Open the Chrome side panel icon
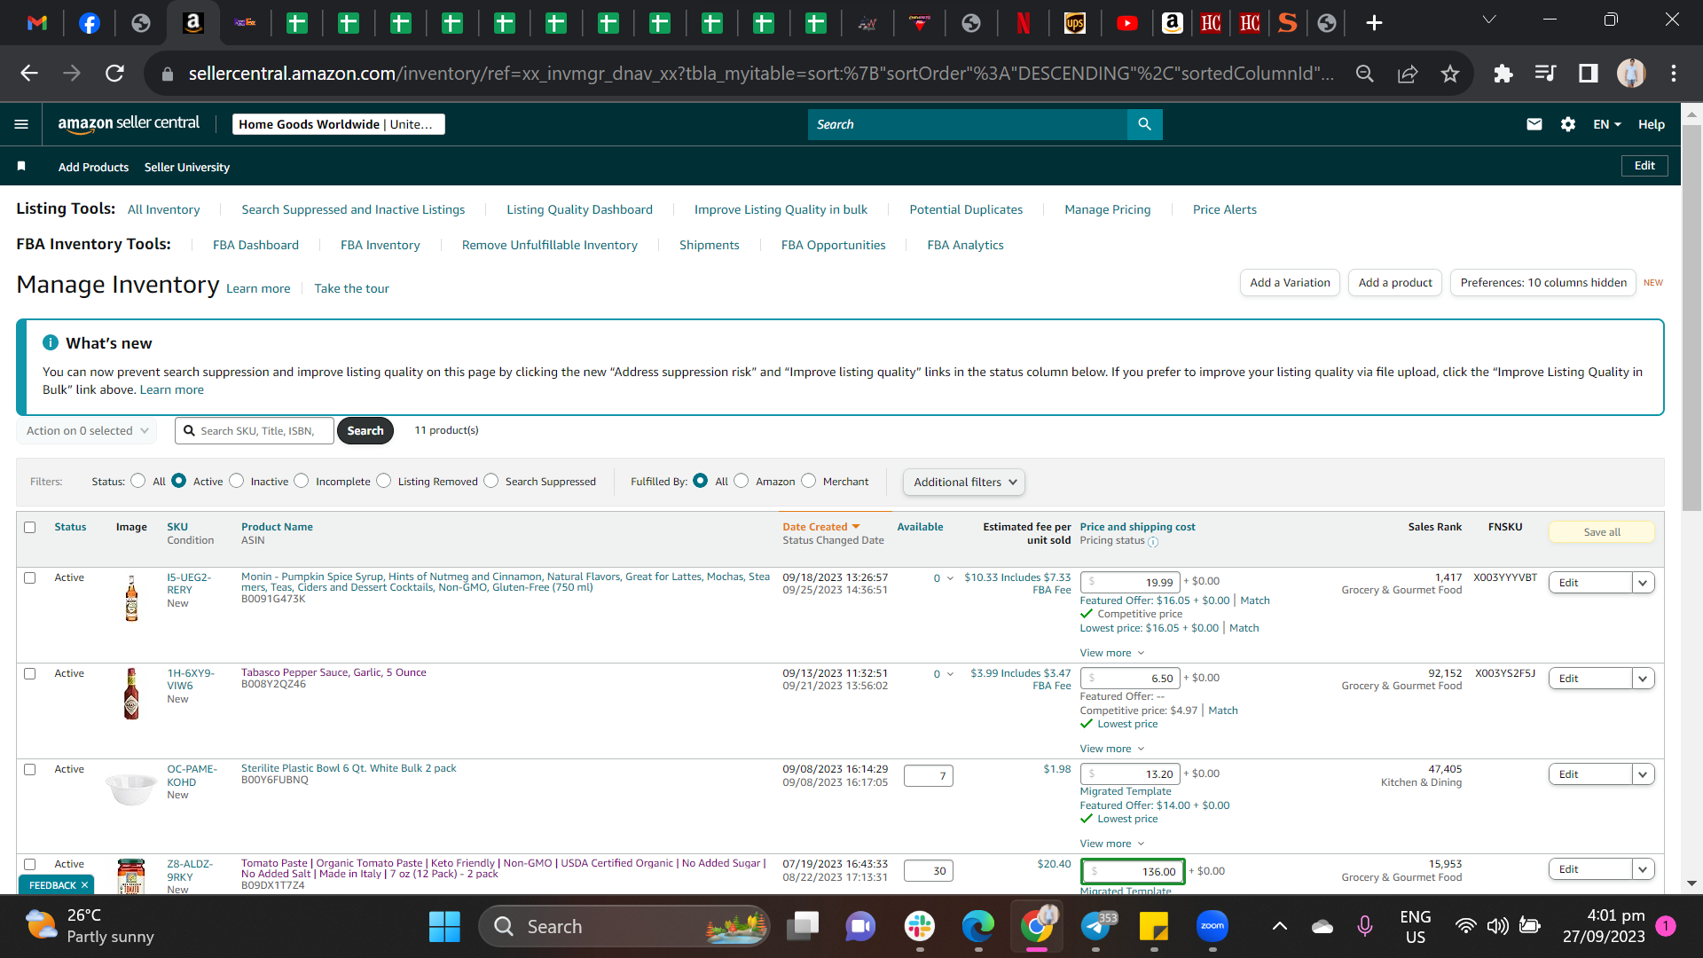Viewport: 1703px width, 958px height. pyautogui.click(x=1589, y=74)
